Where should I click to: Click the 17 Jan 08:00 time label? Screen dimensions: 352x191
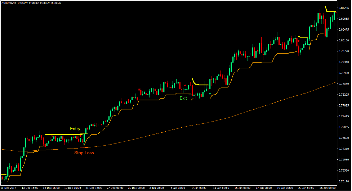264,188
